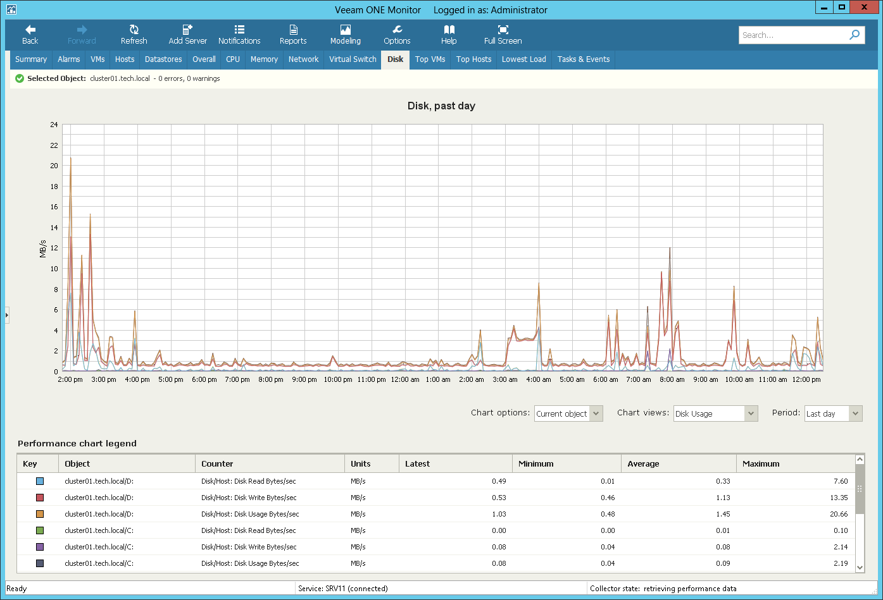The width and height of the screenshot is (883, 600).
Task: Open Chart options Current object dropdown
Action: pos(568,413)
